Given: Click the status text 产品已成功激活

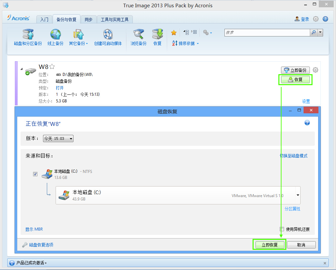Looking at the screenshot, I should coord(31,263).
